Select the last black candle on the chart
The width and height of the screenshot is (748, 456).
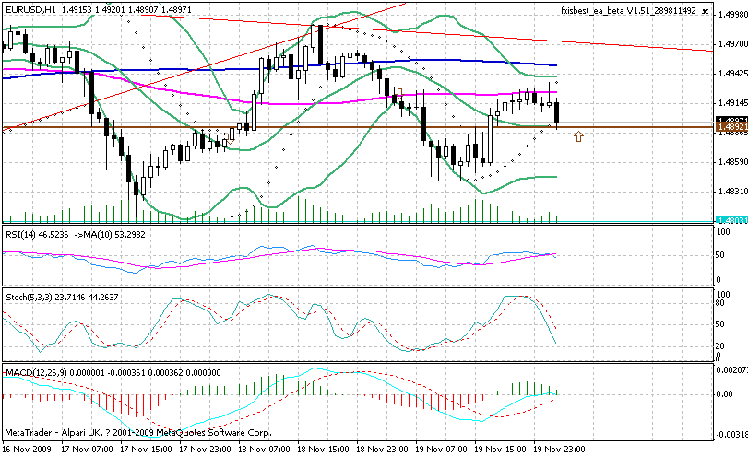557,113
